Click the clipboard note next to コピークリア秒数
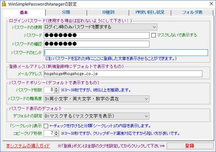 click(x=120, y=133)
